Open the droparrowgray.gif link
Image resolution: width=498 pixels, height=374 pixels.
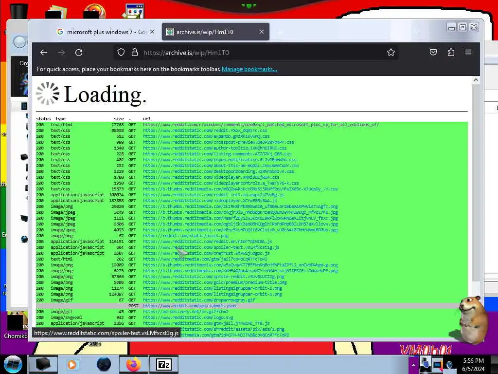coord(199,300)
